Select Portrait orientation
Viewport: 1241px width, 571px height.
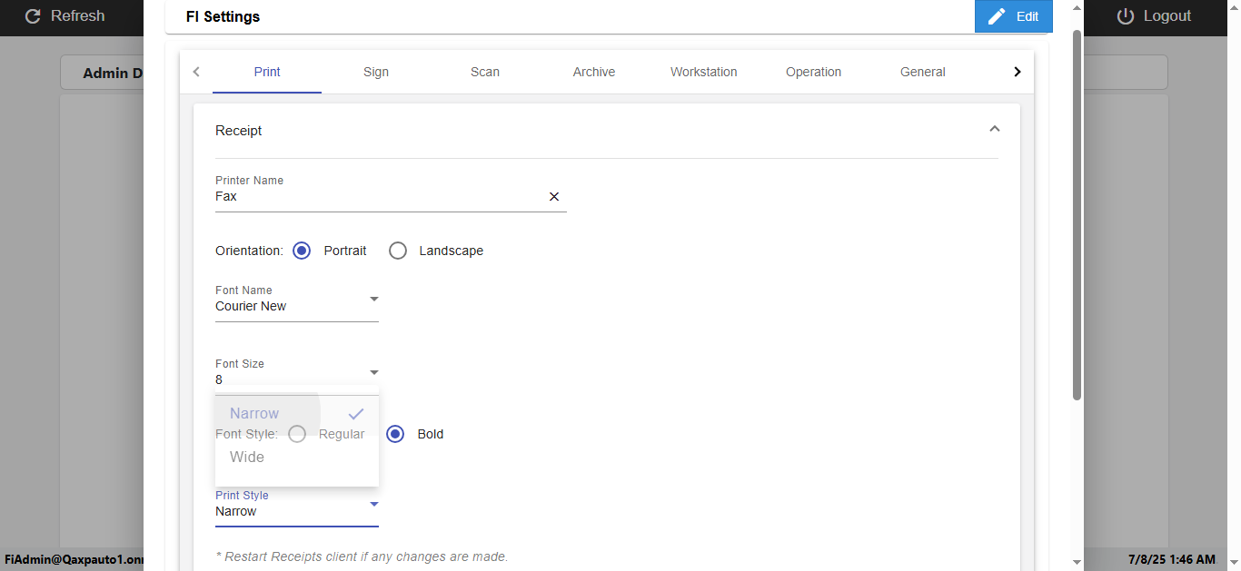[x=303, y=251]
